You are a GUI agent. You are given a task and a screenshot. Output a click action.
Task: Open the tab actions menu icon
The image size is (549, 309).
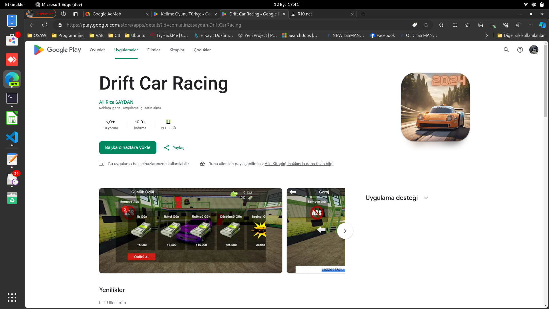[x=75, y=14]
